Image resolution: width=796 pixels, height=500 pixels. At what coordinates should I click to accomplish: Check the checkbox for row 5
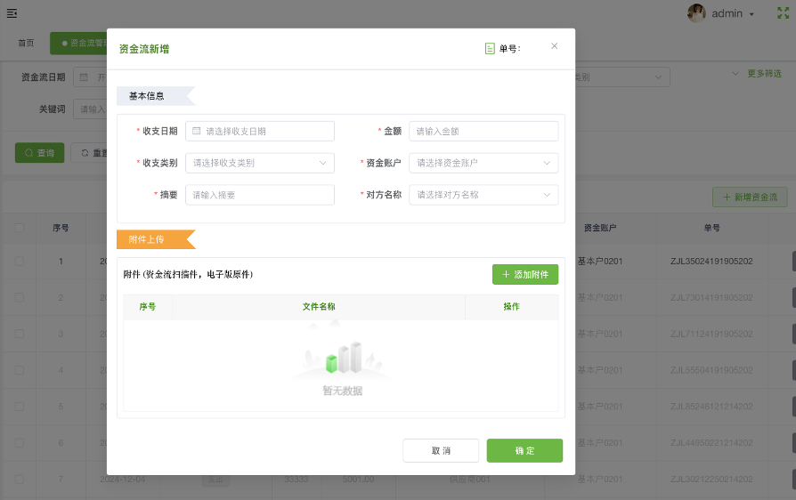[20, 407]
